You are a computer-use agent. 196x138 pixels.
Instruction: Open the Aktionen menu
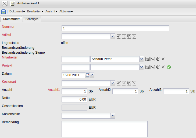click(x=66, y=12)
